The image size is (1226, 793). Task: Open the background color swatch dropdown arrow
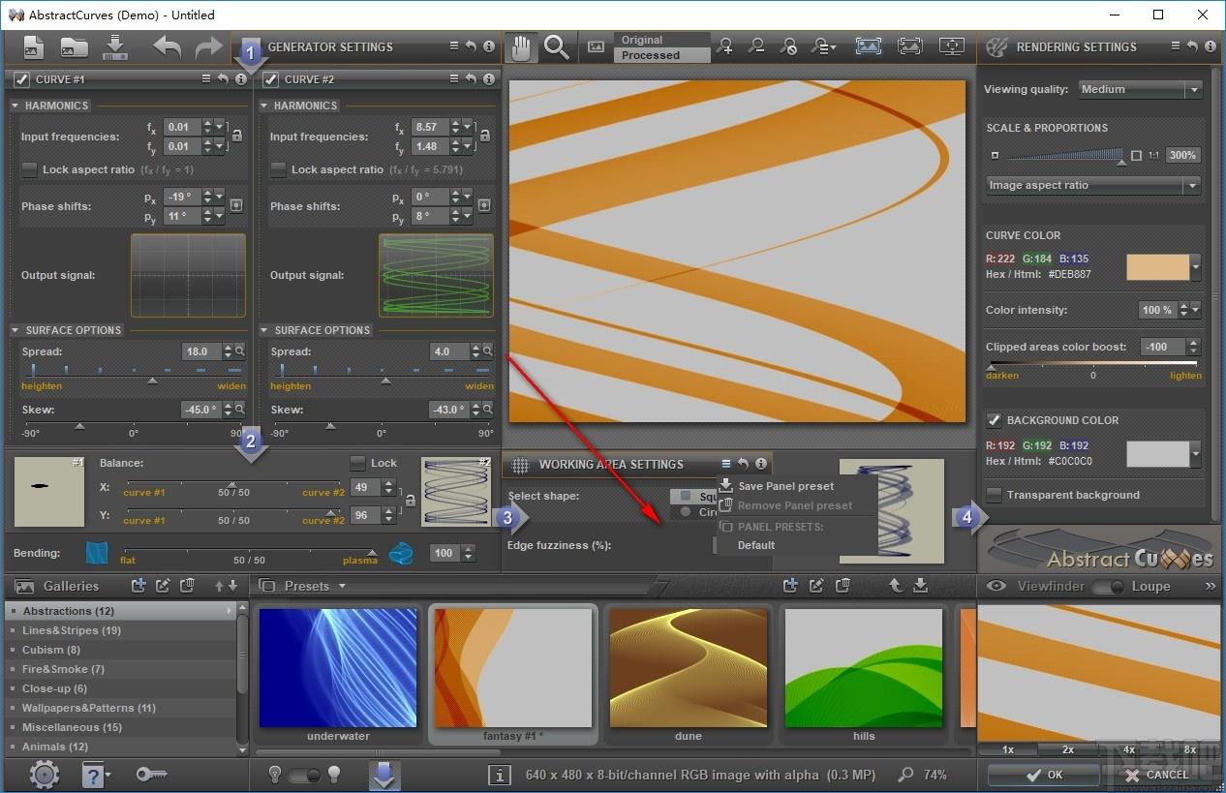coord(1195,454)
